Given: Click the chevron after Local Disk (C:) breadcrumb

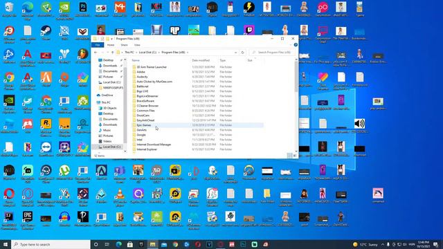Looking at the screenshot, I should coord(159,53).
